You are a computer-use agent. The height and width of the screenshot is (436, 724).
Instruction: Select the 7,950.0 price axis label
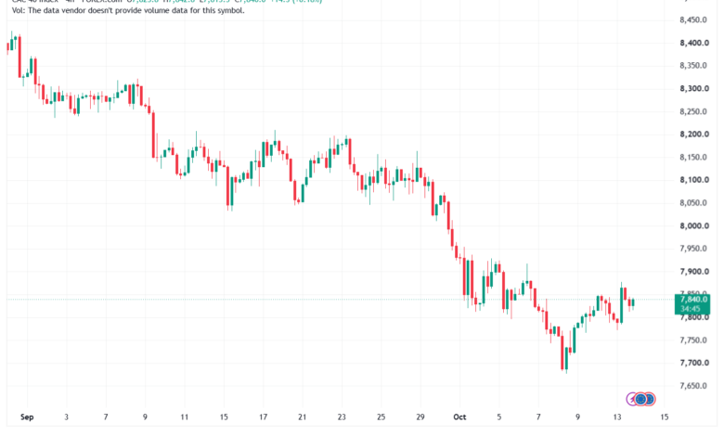[693, 249]
